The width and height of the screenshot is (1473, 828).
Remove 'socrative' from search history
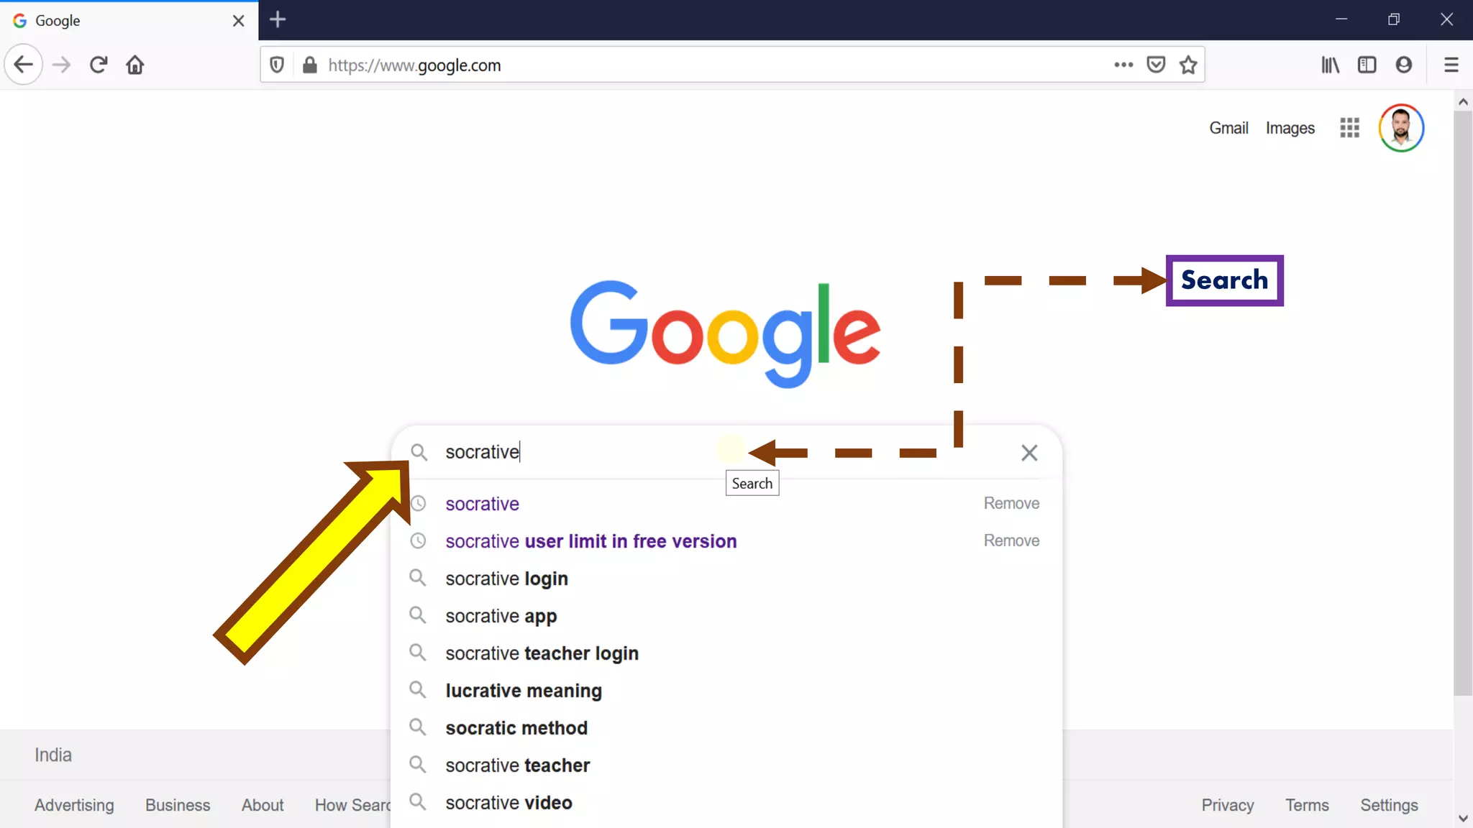(x=1011, y=503)
